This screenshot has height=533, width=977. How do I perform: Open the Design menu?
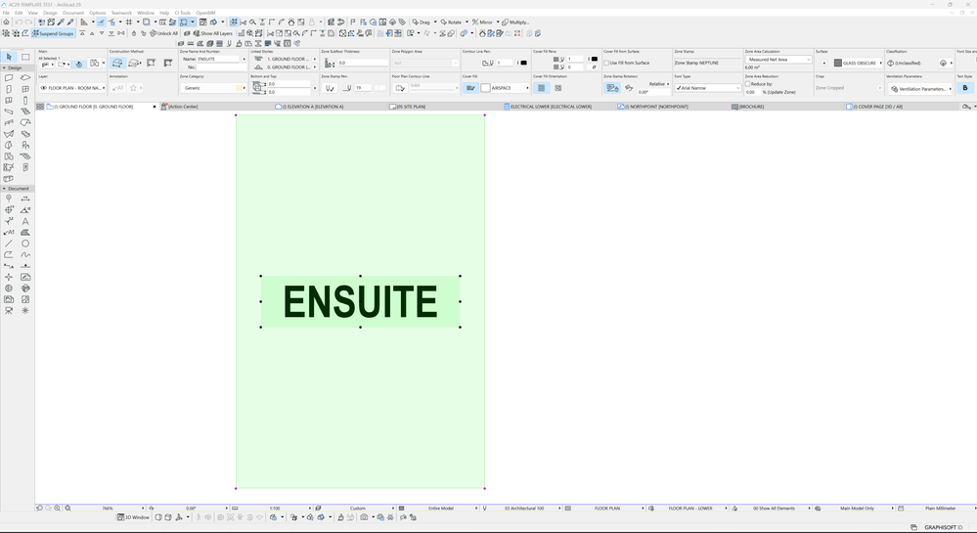[x=50, y=13]
